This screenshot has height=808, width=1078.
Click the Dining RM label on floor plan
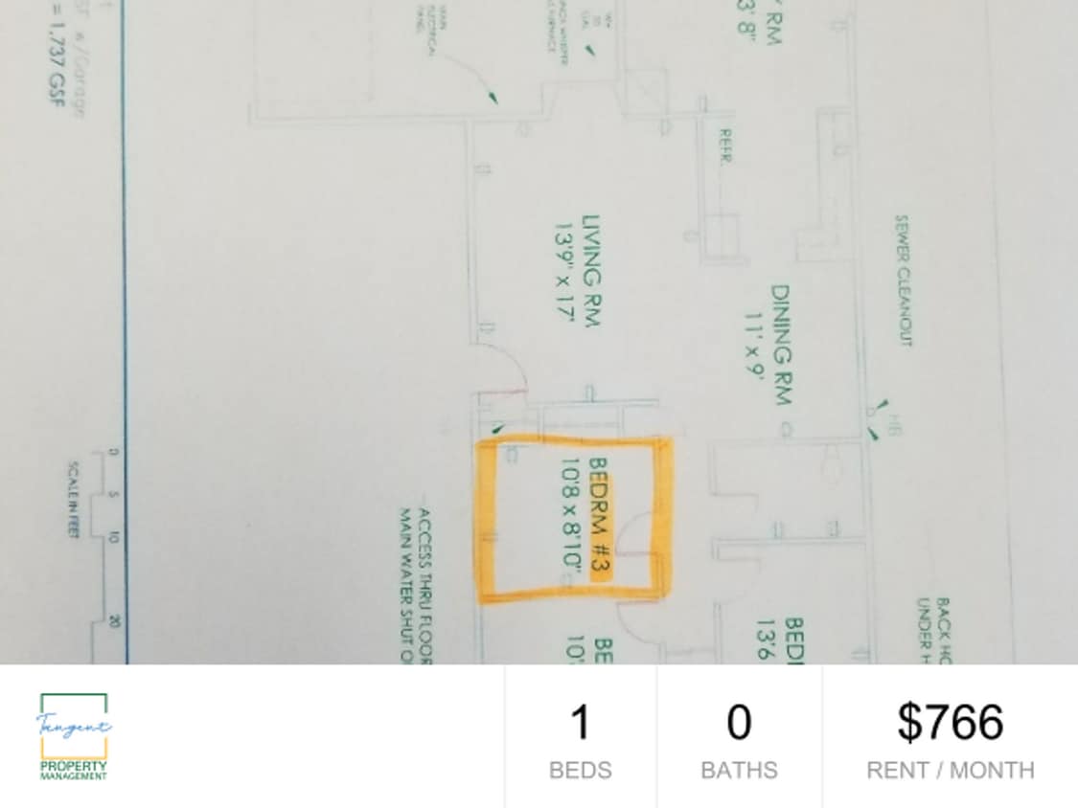781,345
